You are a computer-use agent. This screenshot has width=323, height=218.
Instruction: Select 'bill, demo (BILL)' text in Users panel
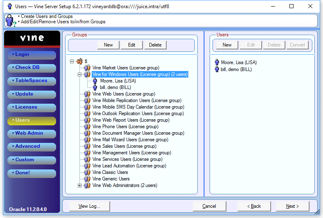[236, 69]
